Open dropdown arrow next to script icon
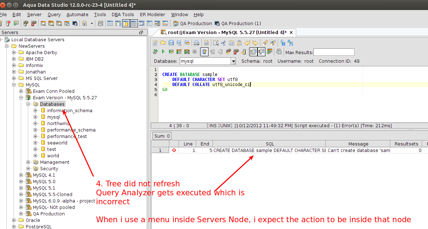Viewport: 428px width, 229px height. pyautogui.click(x=92, y=24)
